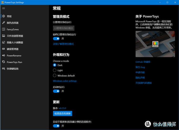
Task: Open the 文件资源管理器 page
Action: pyautogui.click(x=24, y=36)
